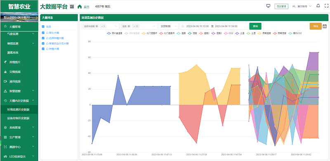Uncheck the 种植大棚 checkbox
The image size is (330, 161).
tap(43, 49)
